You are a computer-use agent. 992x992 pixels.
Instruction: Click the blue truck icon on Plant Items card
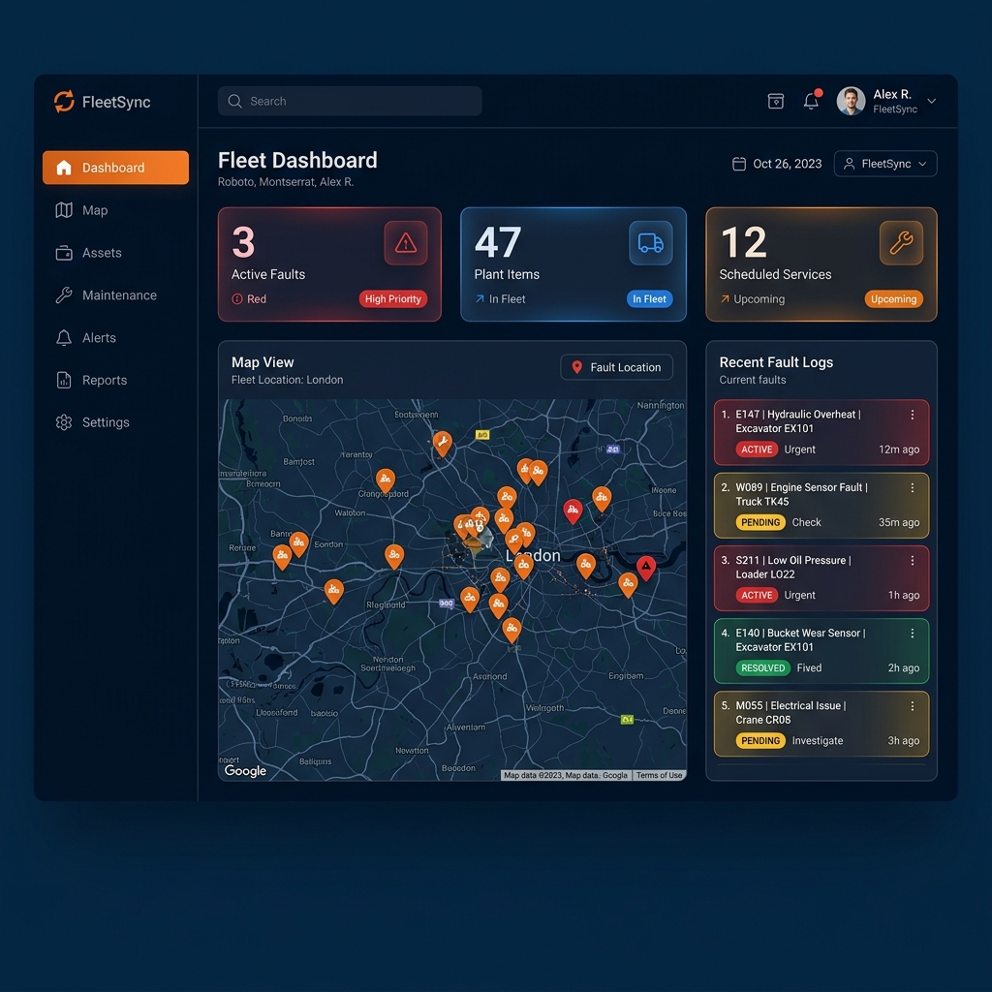point(650,243)
